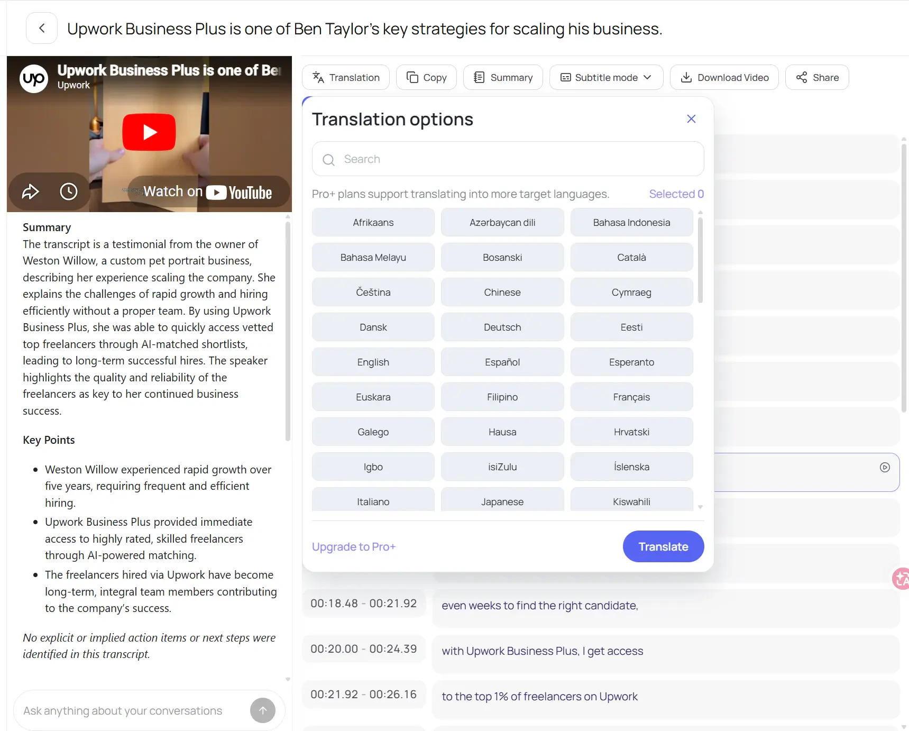Click the Upwork channel logo

click(34, 79)
